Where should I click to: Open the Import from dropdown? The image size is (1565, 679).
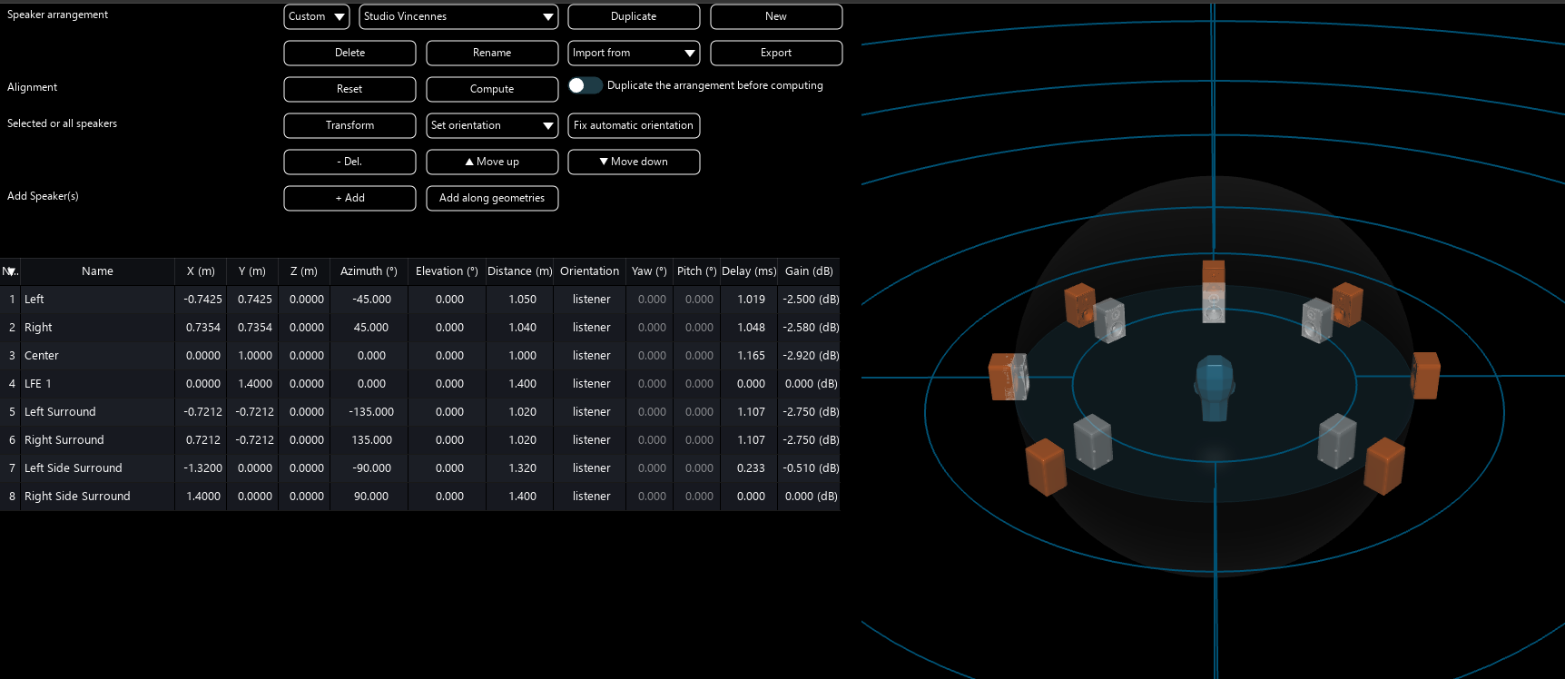(x=634, y=53)
